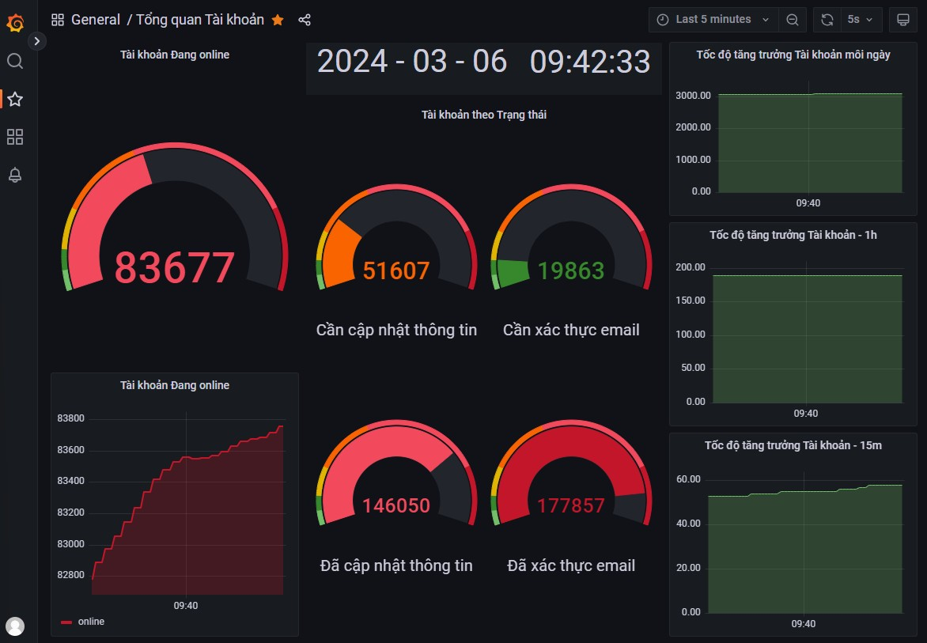Screen dimensions: 927x643
Task: Open the search dashboards icon
Action: [15, 62]
